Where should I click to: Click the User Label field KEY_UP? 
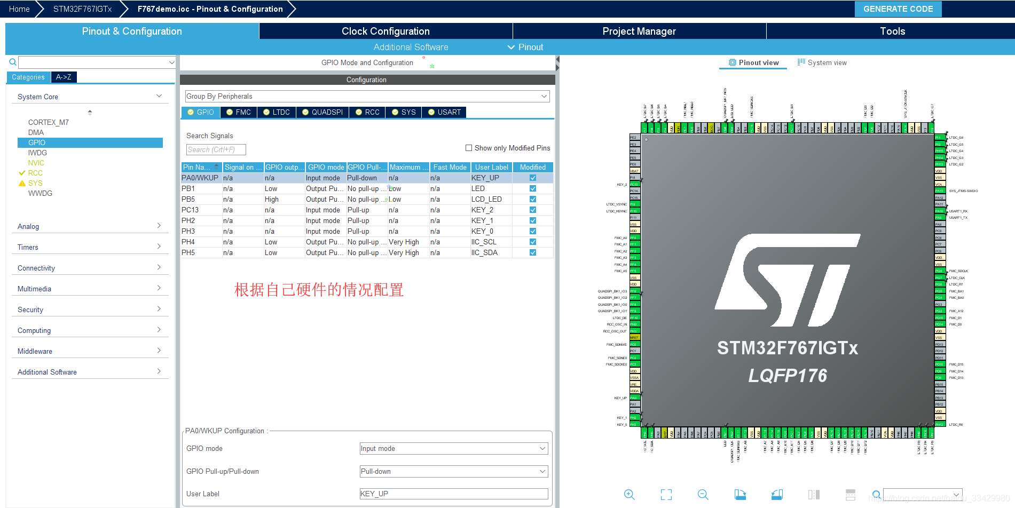point(454,494)
